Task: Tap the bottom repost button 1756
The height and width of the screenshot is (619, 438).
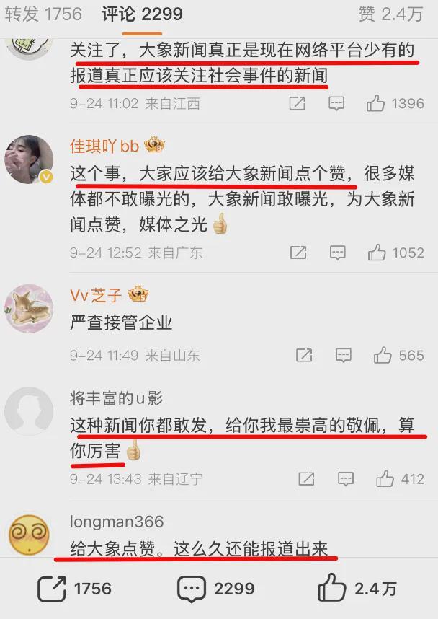Action: [74, 589]
